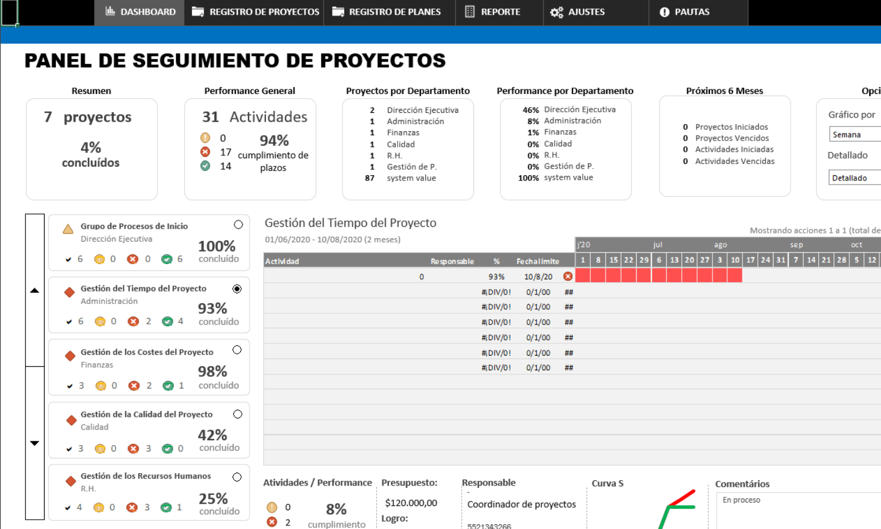Click the ago month label in timeline header
This screenshot has width=881, height=529.
(x=721, y=245)
